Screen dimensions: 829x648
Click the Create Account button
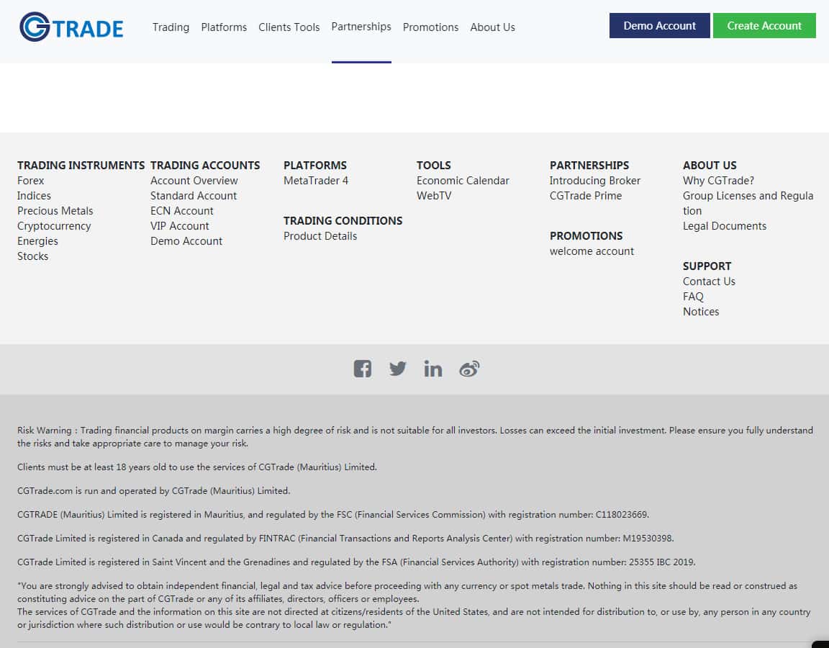point(764,25)
